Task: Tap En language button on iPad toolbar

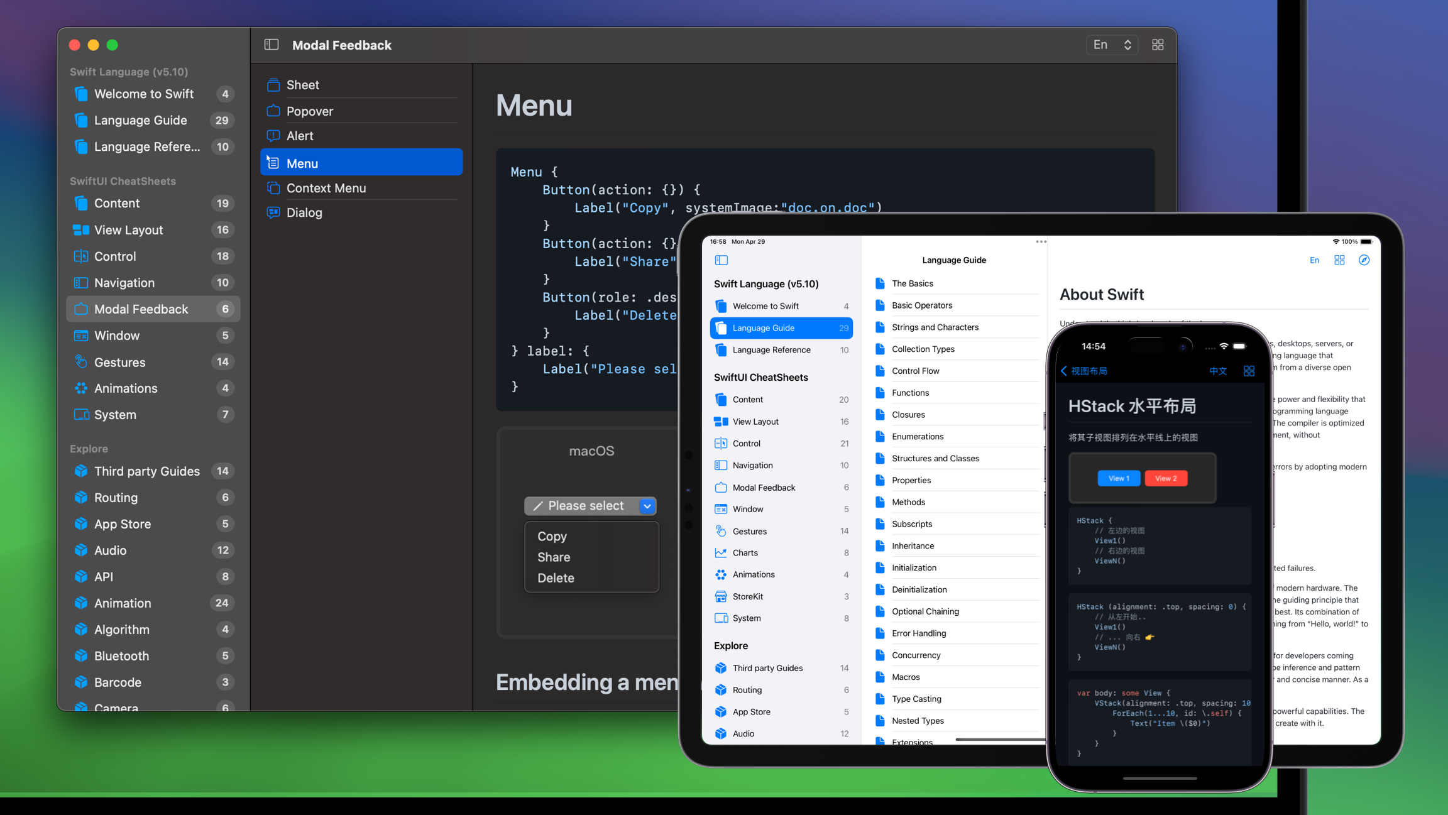Action: [x=1314, y=260]
